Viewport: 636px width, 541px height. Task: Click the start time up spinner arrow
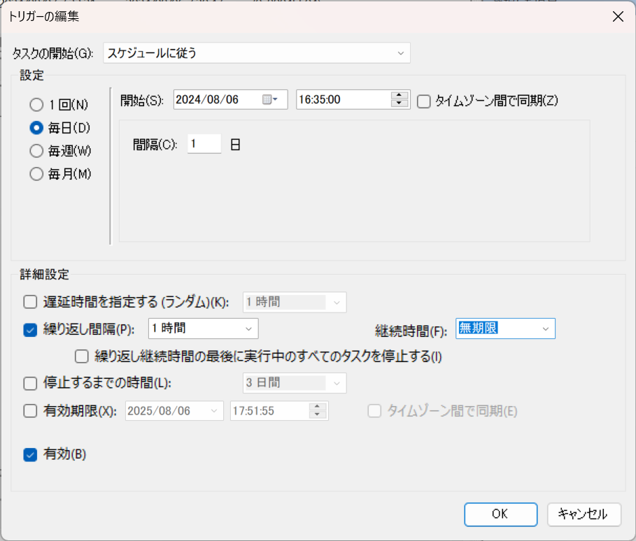[400, 96]
